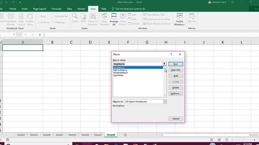Select column E header
This screenshot has height=145, width=259.
pos(109,42)
